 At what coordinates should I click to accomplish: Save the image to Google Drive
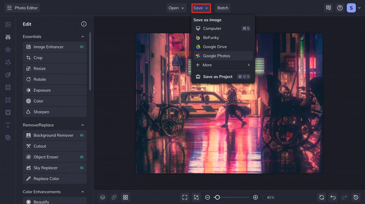click(215, 47)
